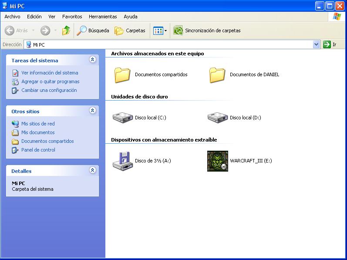Click Cambiar una configuración link
347x260 pixels.
click(49, 90)
